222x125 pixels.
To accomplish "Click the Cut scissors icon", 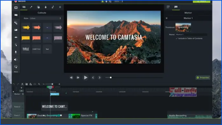I will [x=22, y=84].
